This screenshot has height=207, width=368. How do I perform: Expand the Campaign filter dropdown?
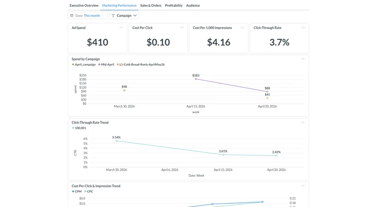(x=124, y=16)
